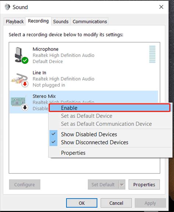
Task: Click the Line In cable icon
Action: (19, 80)
